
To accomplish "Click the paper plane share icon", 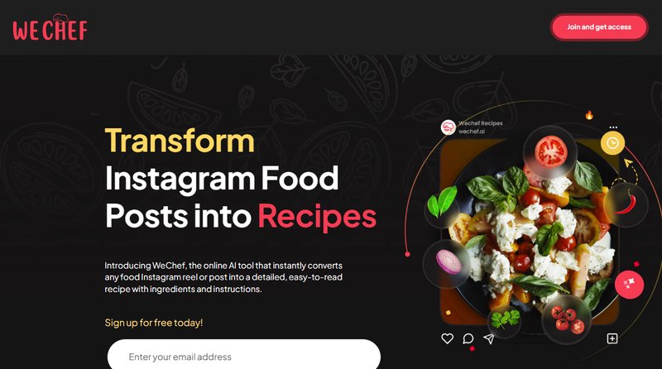I will [x=489, y=338].
